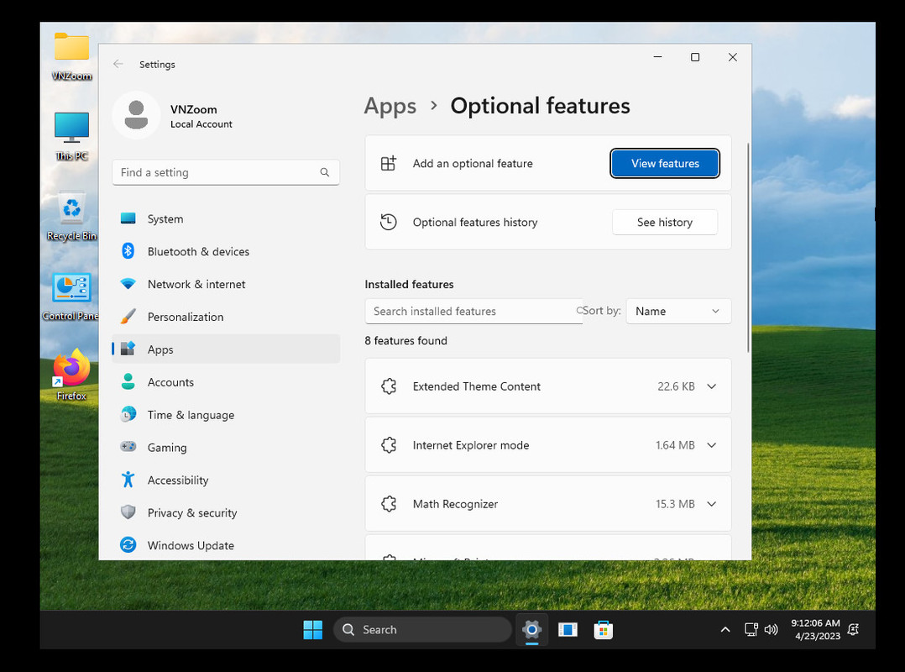Open Personalization category
Screen dimensions: 905x672
226,317
